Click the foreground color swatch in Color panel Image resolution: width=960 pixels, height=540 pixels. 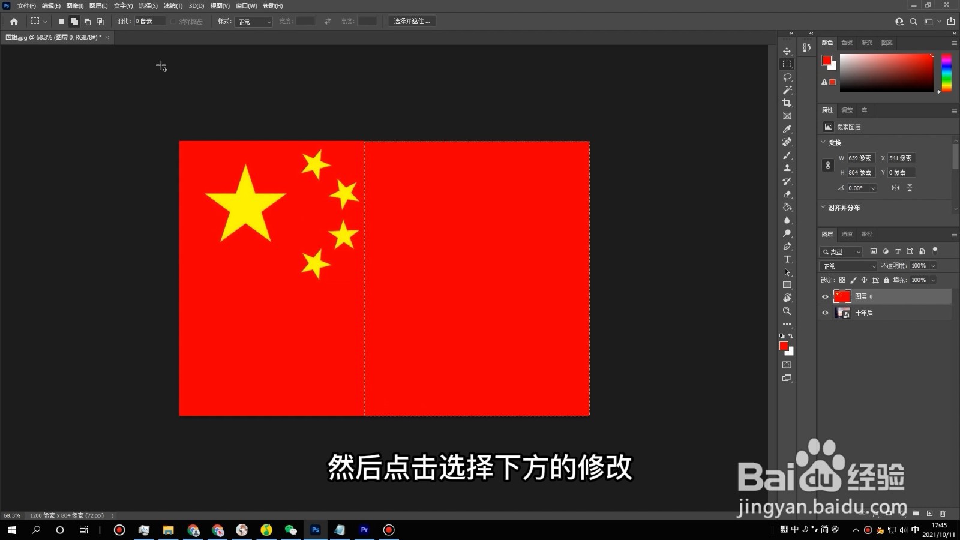point(827,60)
